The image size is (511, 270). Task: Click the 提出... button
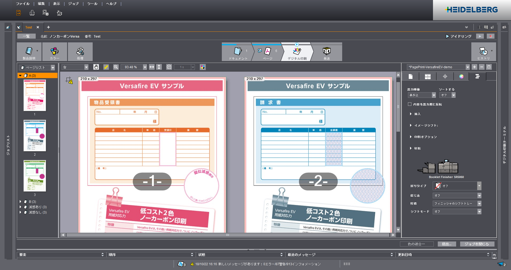(447, 244)
